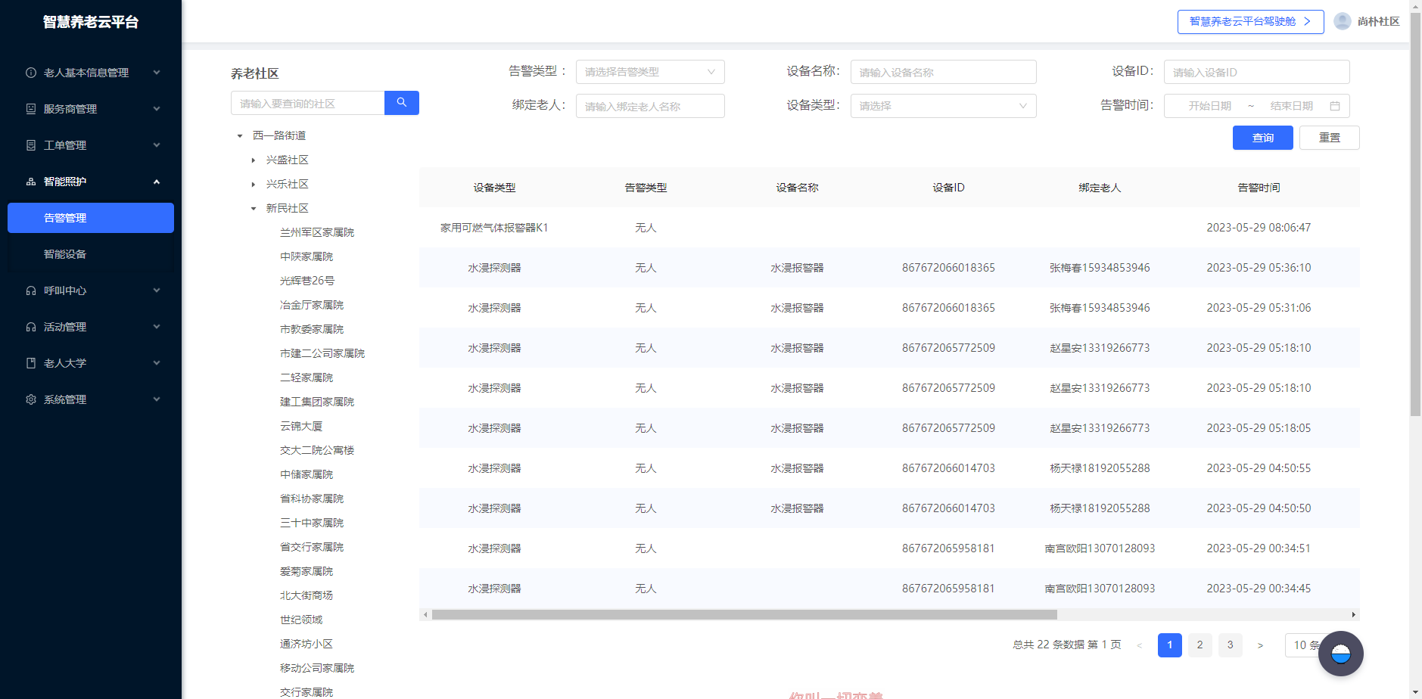The height and width of the screenshot is (699, 1422).
Task: Click the 家用可燃气体报警器K1 cell
Action: coord(494,228)
